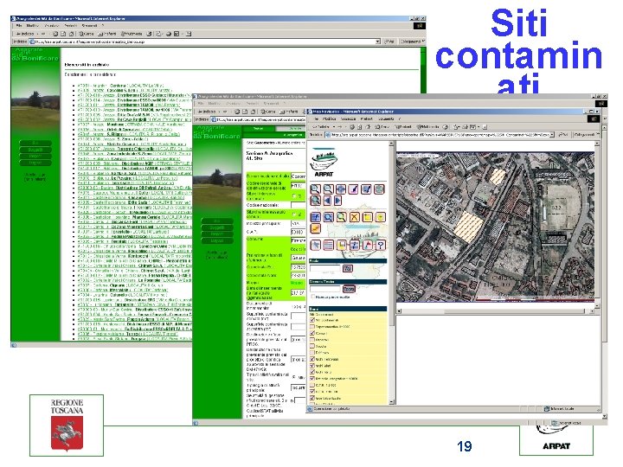This screenshot has height=467, width=623.
Task: Click Report green sidebar button in back window
Action: (35, 157)
